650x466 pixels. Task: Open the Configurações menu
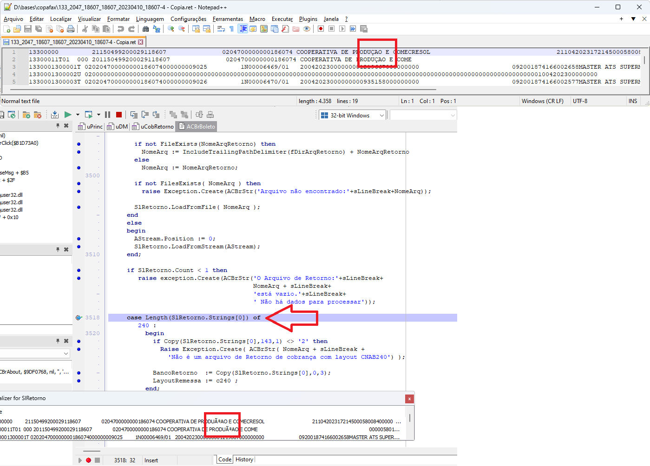[x=188, y=19]
